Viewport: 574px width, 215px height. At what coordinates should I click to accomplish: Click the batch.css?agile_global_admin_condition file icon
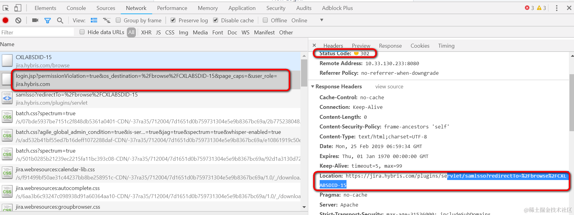point(7,136)
